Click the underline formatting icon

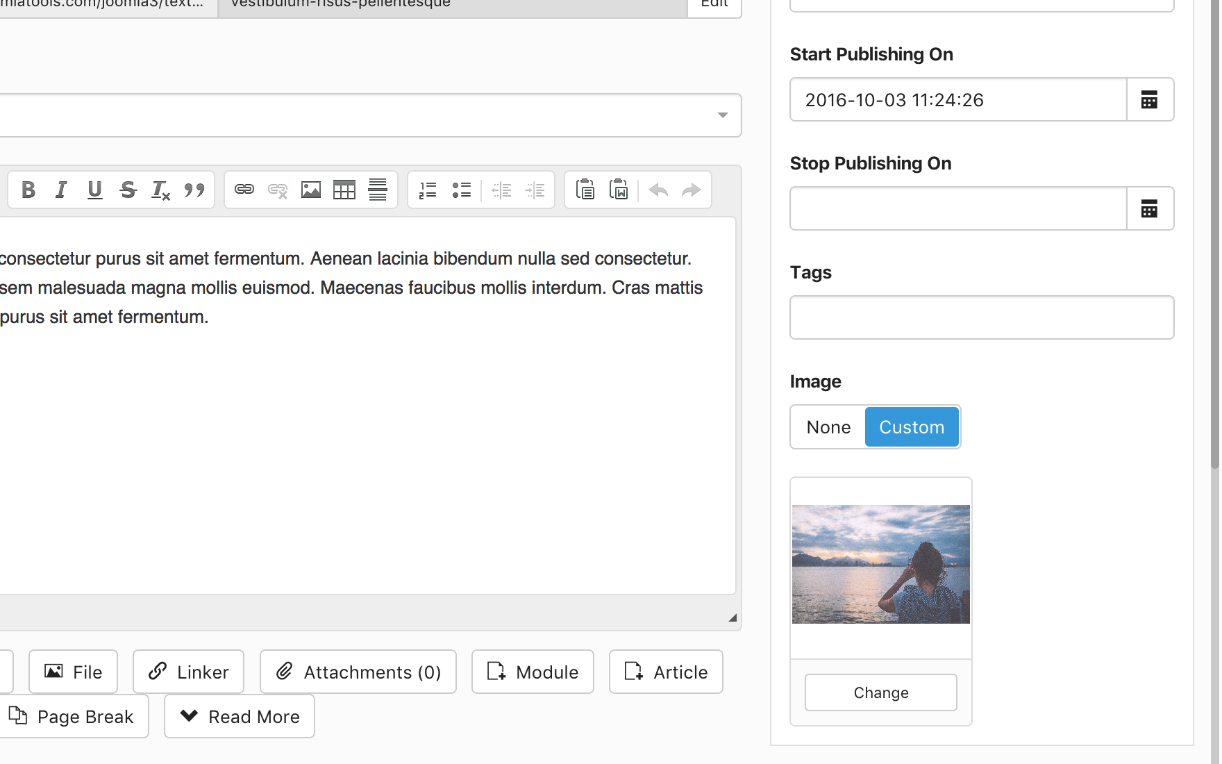(94, 190)
